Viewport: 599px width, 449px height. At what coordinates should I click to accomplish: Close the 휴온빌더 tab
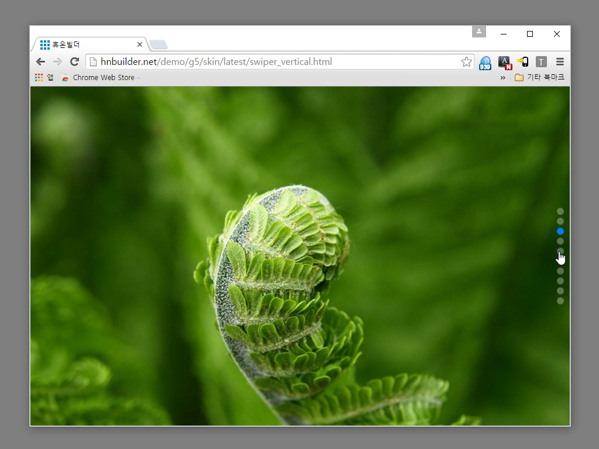(x=140, y=44)
